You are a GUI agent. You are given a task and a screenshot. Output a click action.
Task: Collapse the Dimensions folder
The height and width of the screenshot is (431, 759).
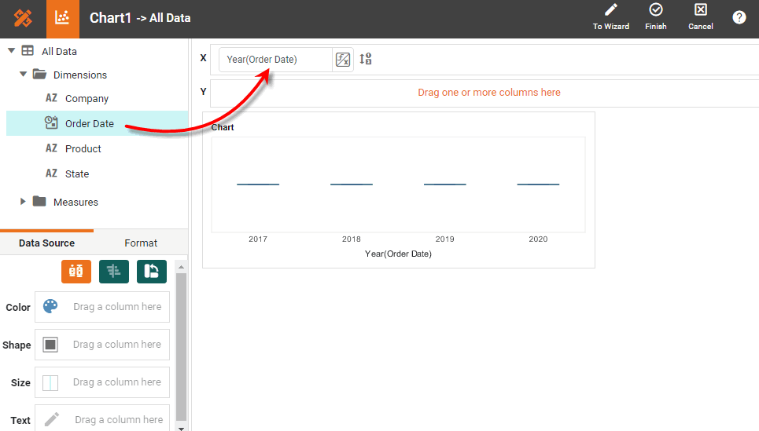pyautogui.click(x=24, y=75)
